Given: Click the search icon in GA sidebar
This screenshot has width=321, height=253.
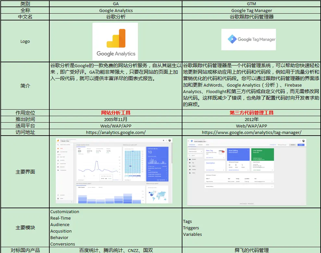Looking at the screenshot, I should point(58,145).
